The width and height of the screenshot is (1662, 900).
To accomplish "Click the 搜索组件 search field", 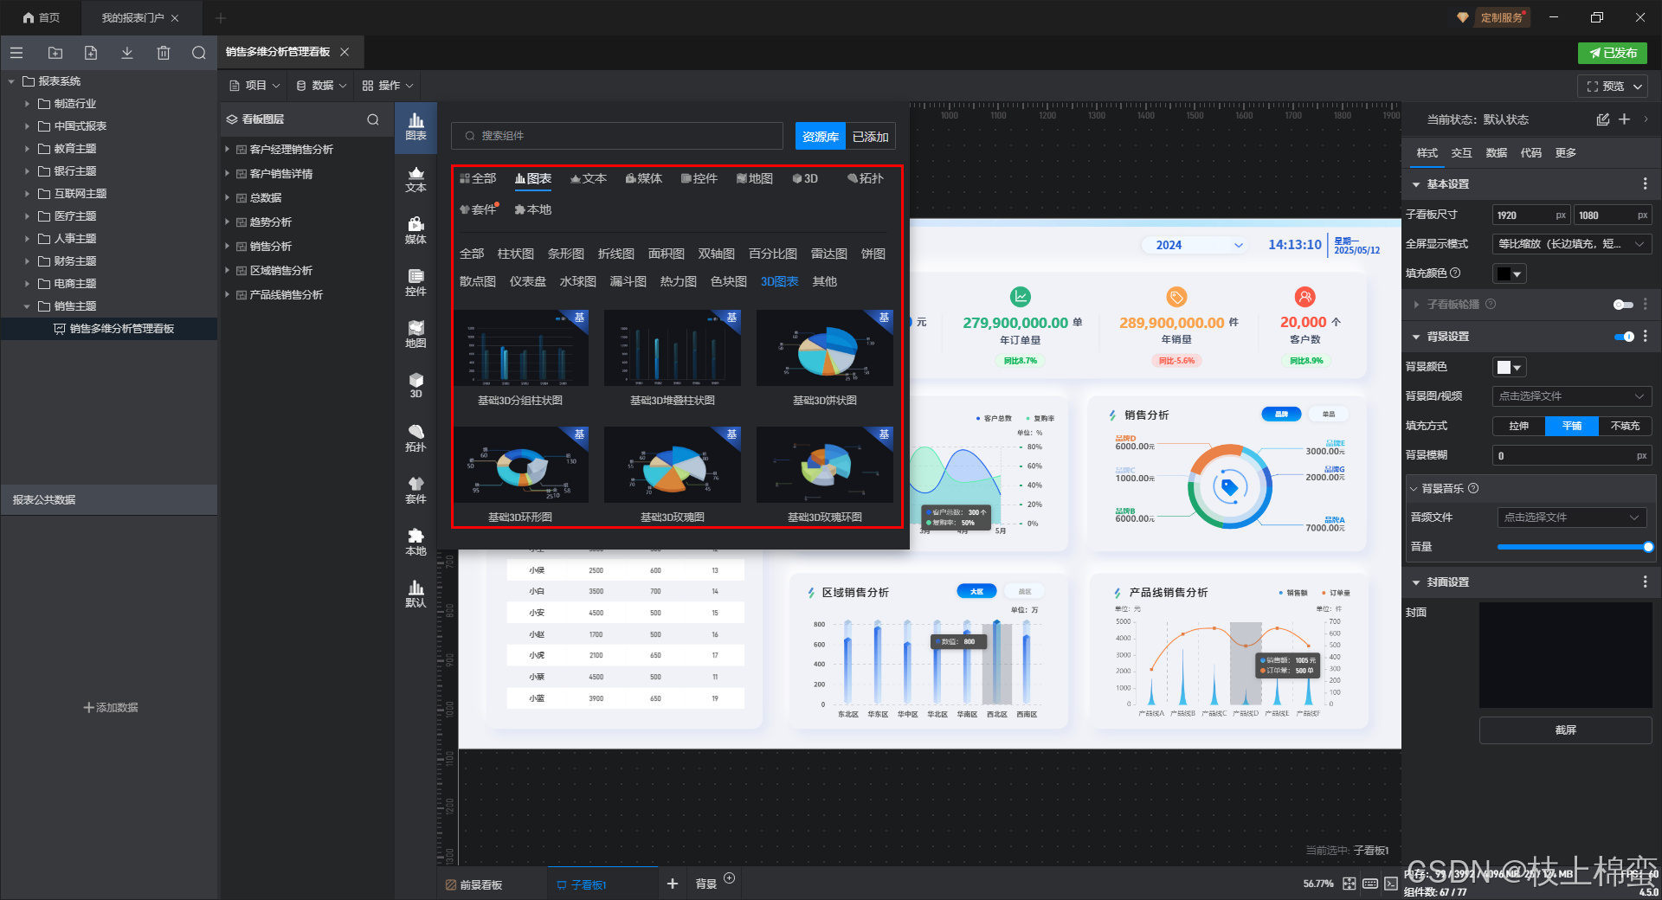I will click(x=617, y=136).
